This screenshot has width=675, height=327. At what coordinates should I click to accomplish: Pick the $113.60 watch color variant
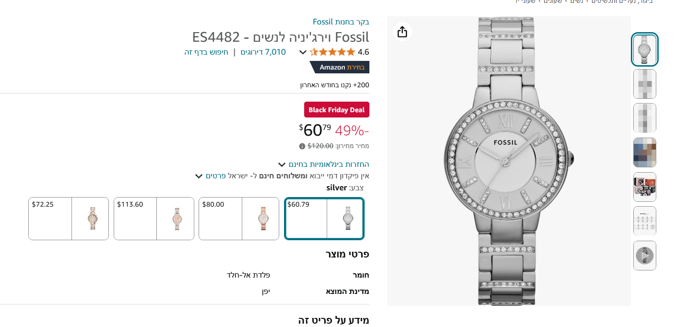[x=154, y=219]
